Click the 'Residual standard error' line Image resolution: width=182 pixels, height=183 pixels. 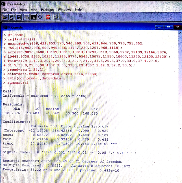click(62, 162)
